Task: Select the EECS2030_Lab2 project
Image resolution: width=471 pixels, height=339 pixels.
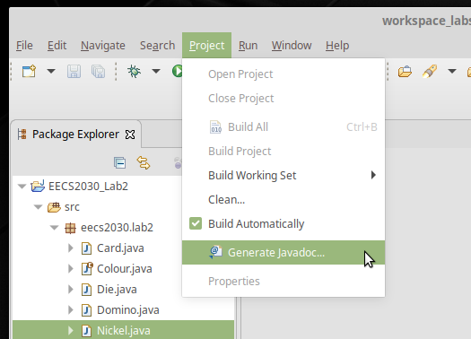Action: pyautogui.click(x=88, y=187)
